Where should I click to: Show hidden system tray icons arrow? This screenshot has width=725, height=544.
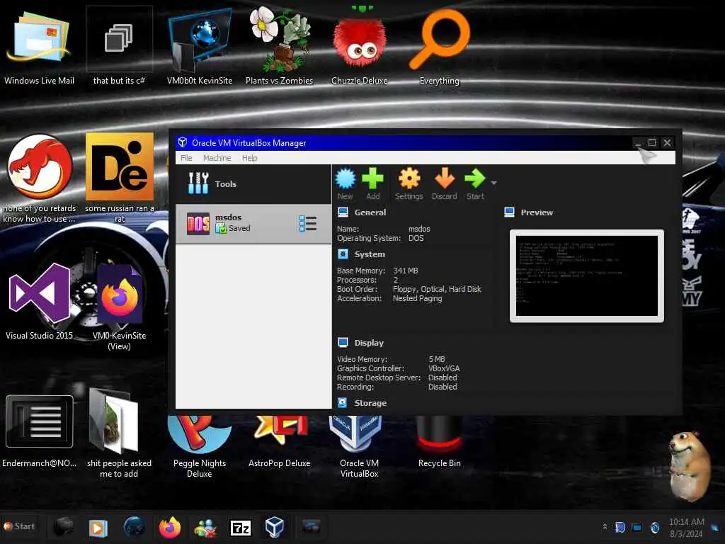click(605, 526)
